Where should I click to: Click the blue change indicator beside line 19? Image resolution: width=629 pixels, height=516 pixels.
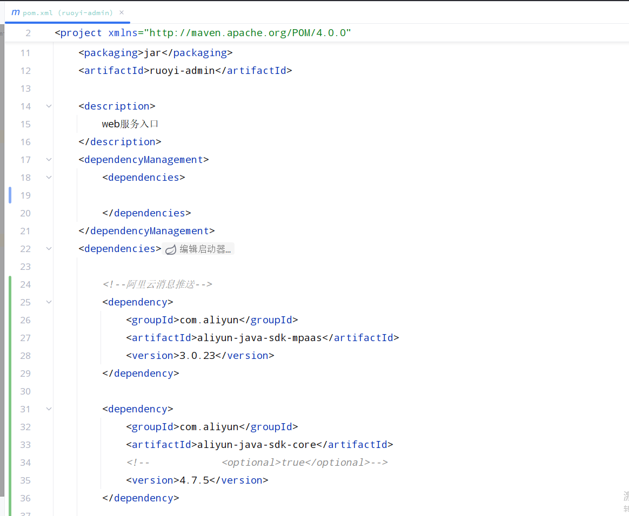10,195
